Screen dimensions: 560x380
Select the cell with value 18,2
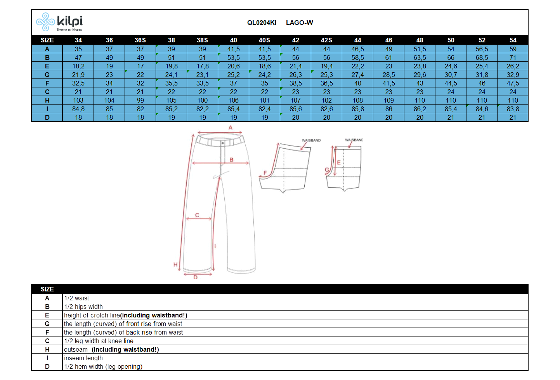pos(78,66)
